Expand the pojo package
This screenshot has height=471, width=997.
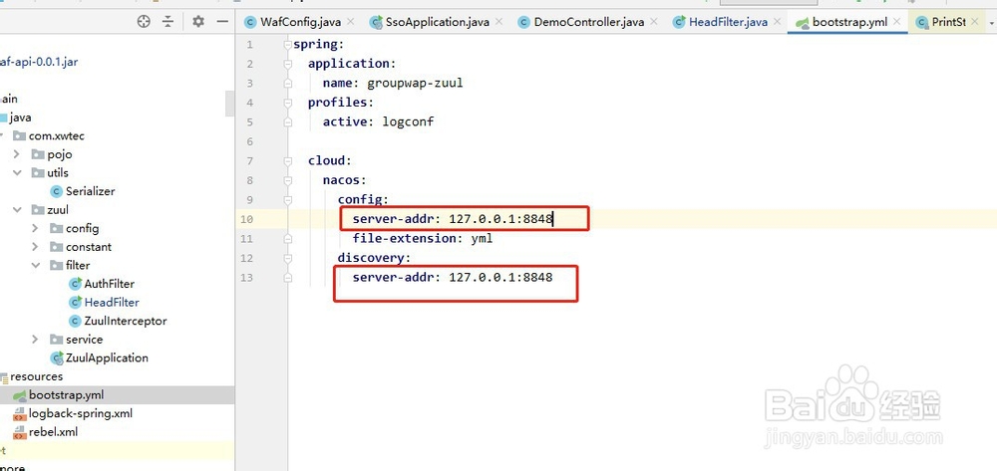[x=17, y=154]
